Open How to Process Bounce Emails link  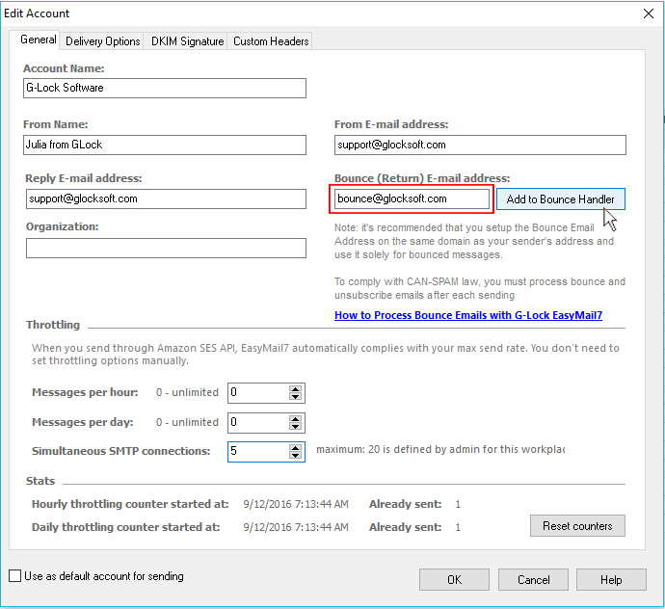(468, 315)
